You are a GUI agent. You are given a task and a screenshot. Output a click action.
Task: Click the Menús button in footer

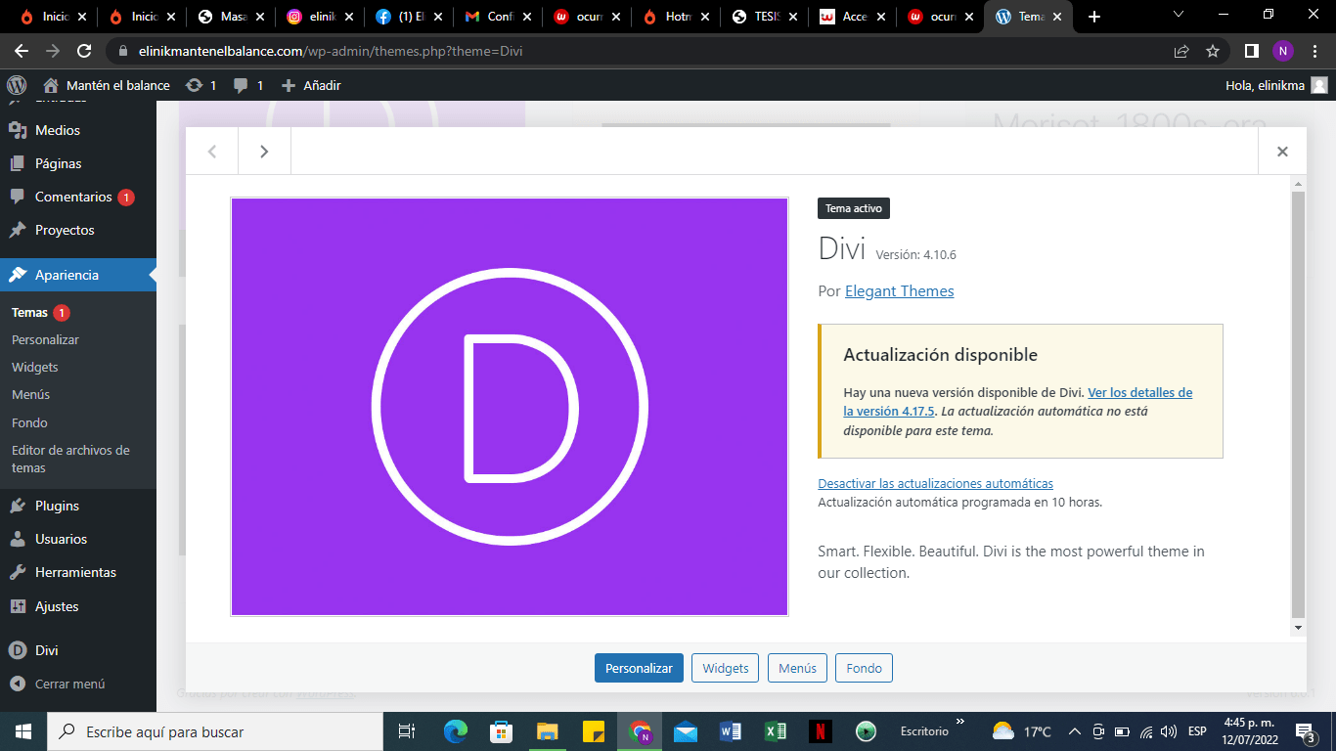[797, 668]
